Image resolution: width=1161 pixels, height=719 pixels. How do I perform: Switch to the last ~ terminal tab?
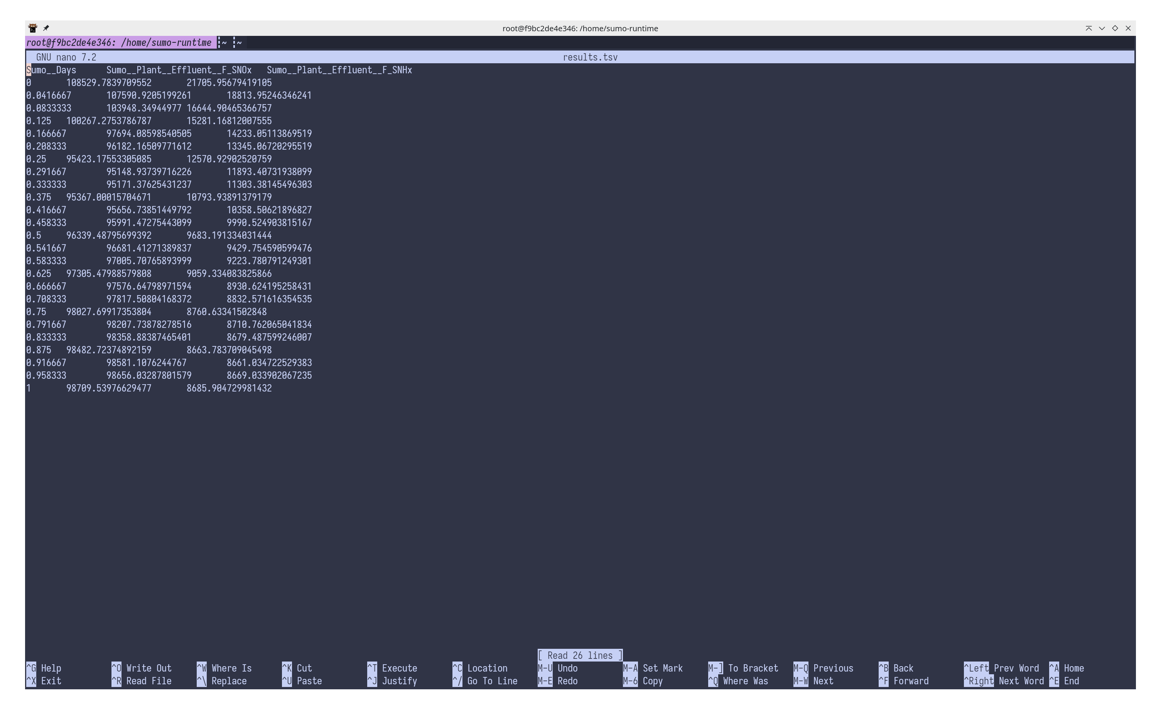(238, 43)
